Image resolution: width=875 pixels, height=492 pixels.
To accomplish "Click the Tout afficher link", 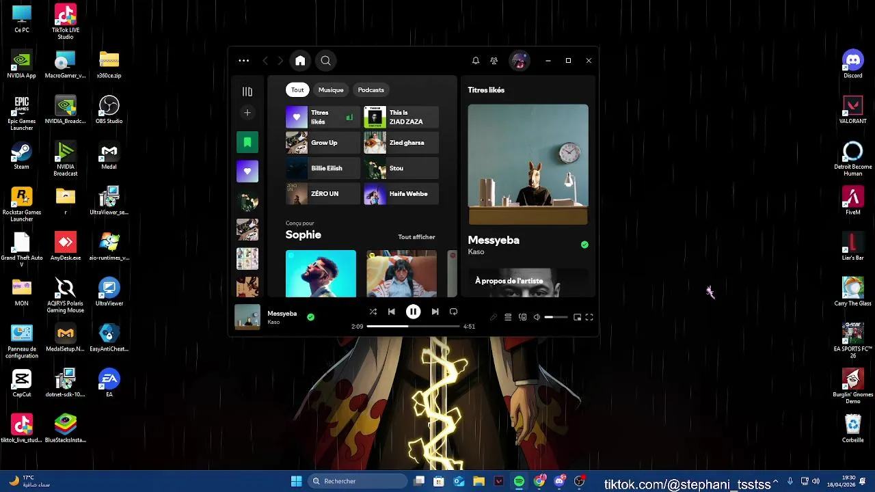I will [x=416, y=237].
